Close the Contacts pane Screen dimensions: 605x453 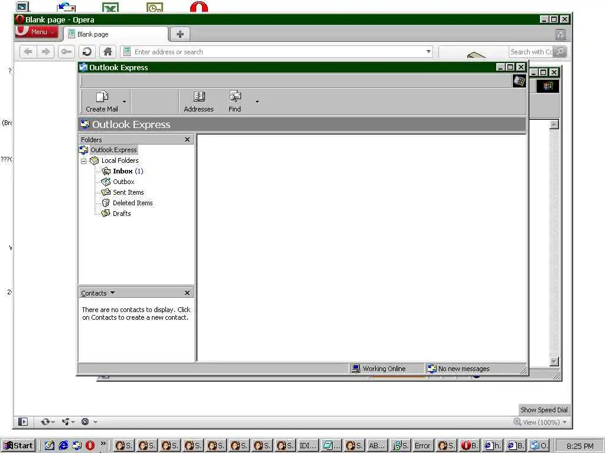187,293
